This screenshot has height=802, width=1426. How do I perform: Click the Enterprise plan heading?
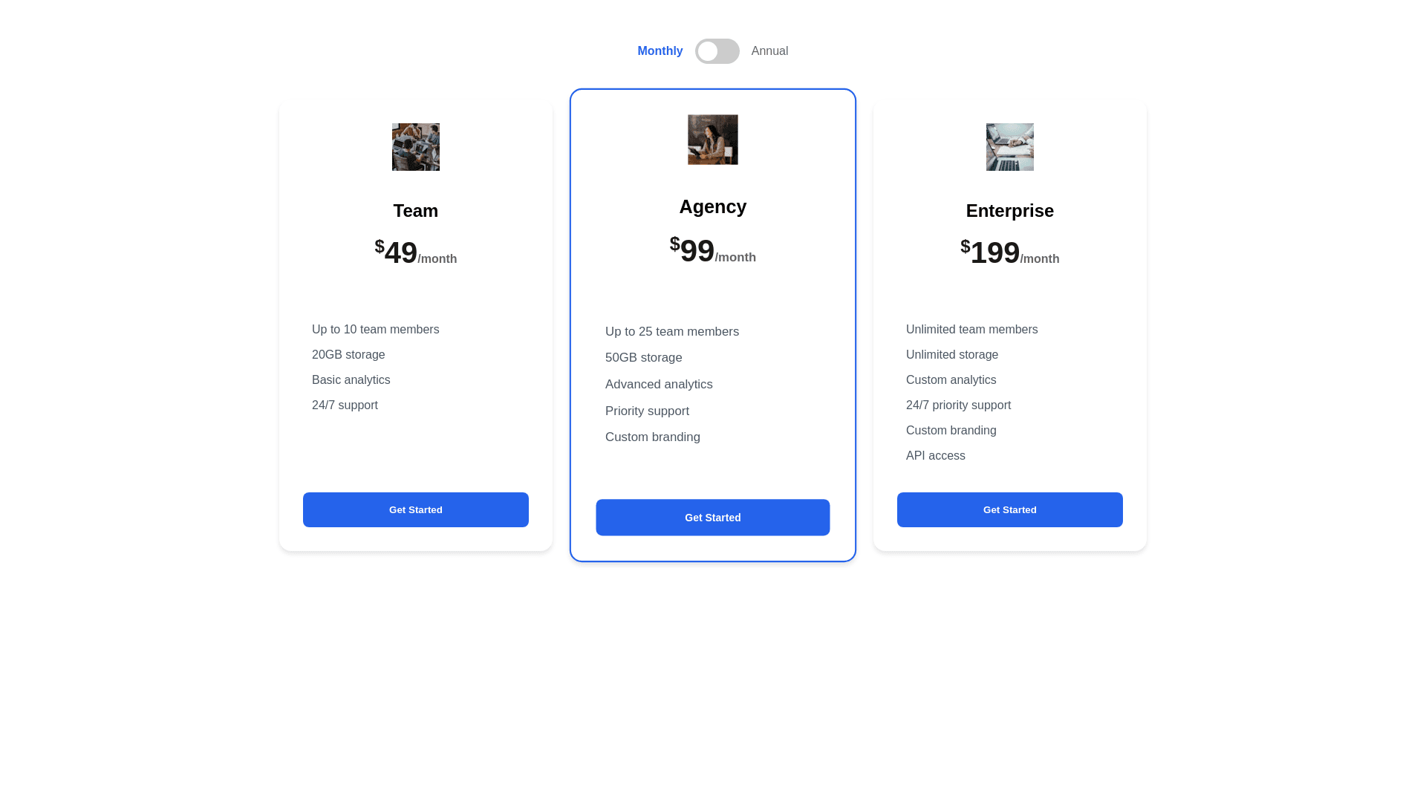[x=1009, y=211]
